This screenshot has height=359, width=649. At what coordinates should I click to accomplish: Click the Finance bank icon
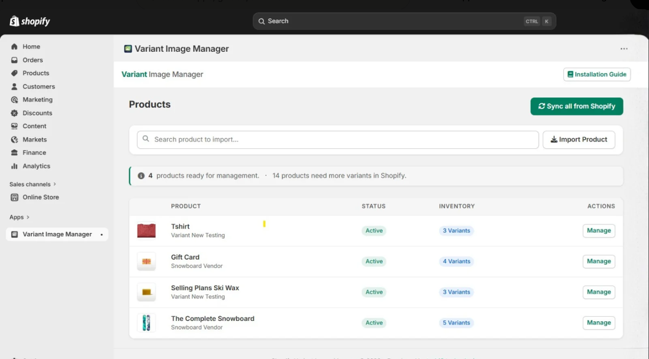15,153
